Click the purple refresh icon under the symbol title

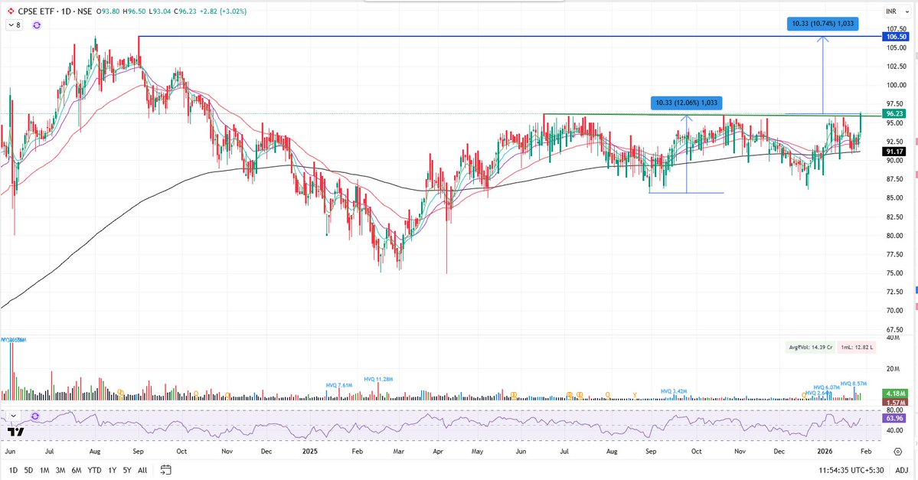coord(37,25)
